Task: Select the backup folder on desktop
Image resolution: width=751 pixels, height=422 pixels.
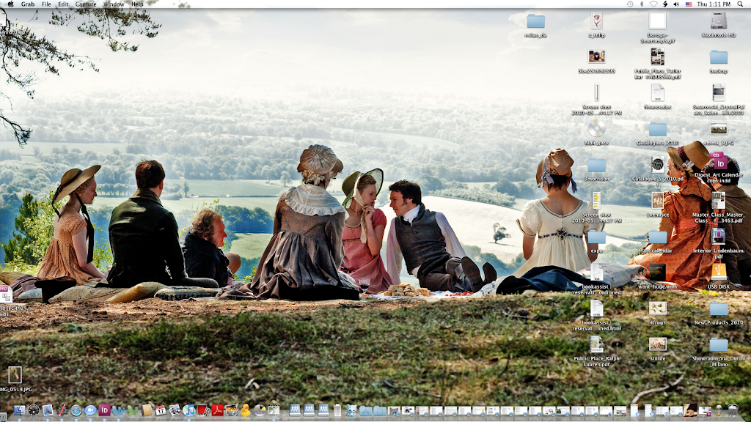Action: coord(719,57)
